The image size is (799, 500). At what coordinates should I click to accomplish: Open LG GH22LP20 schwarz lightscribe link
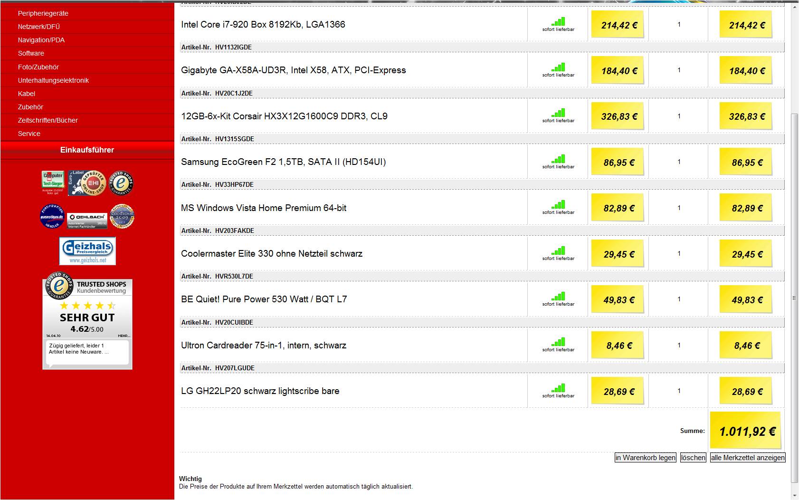click(260, 391)
